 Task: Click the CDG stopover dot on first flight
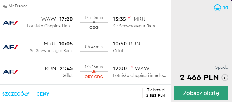coord(94,22)
